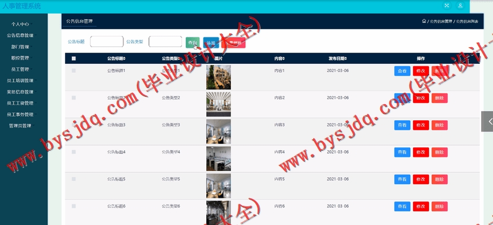Delete the 公告标题3 row with 删除
493x225 pixels.
[x=440, y=125]
